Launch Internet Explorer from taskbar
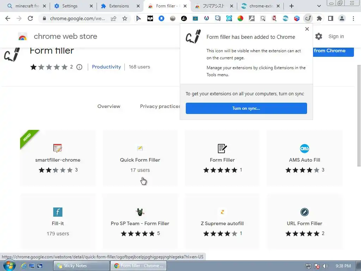 coord(24,266)
